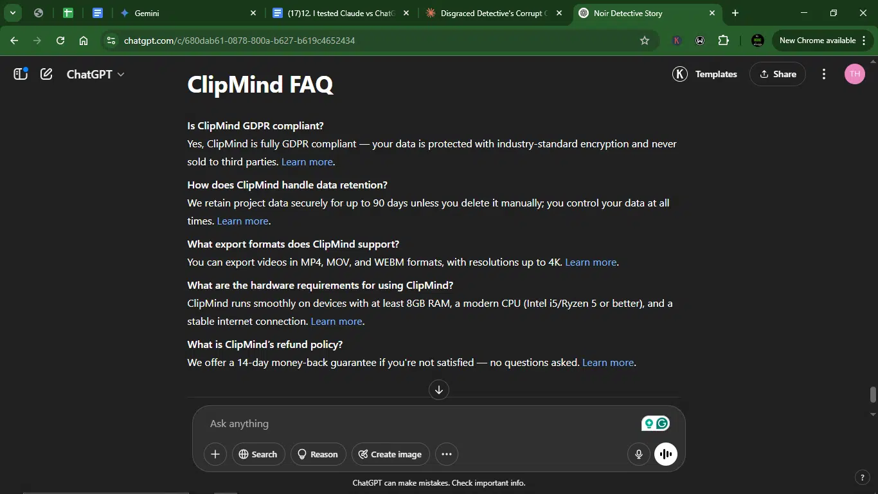
Task: Expand the ChatGPT model selector dropdown
Action: pos(95,74)
